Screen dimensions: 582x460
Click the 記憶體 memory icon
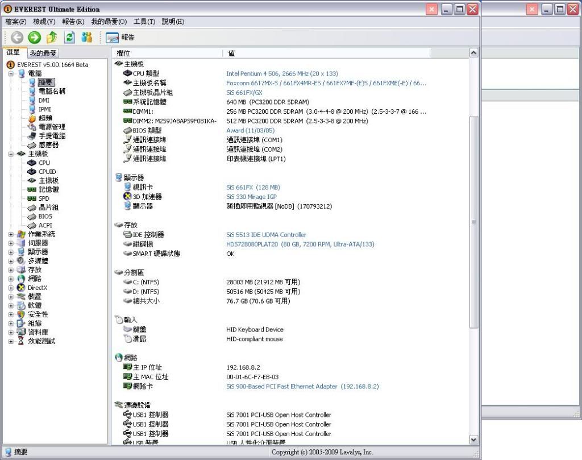click(x=32, y=189)
